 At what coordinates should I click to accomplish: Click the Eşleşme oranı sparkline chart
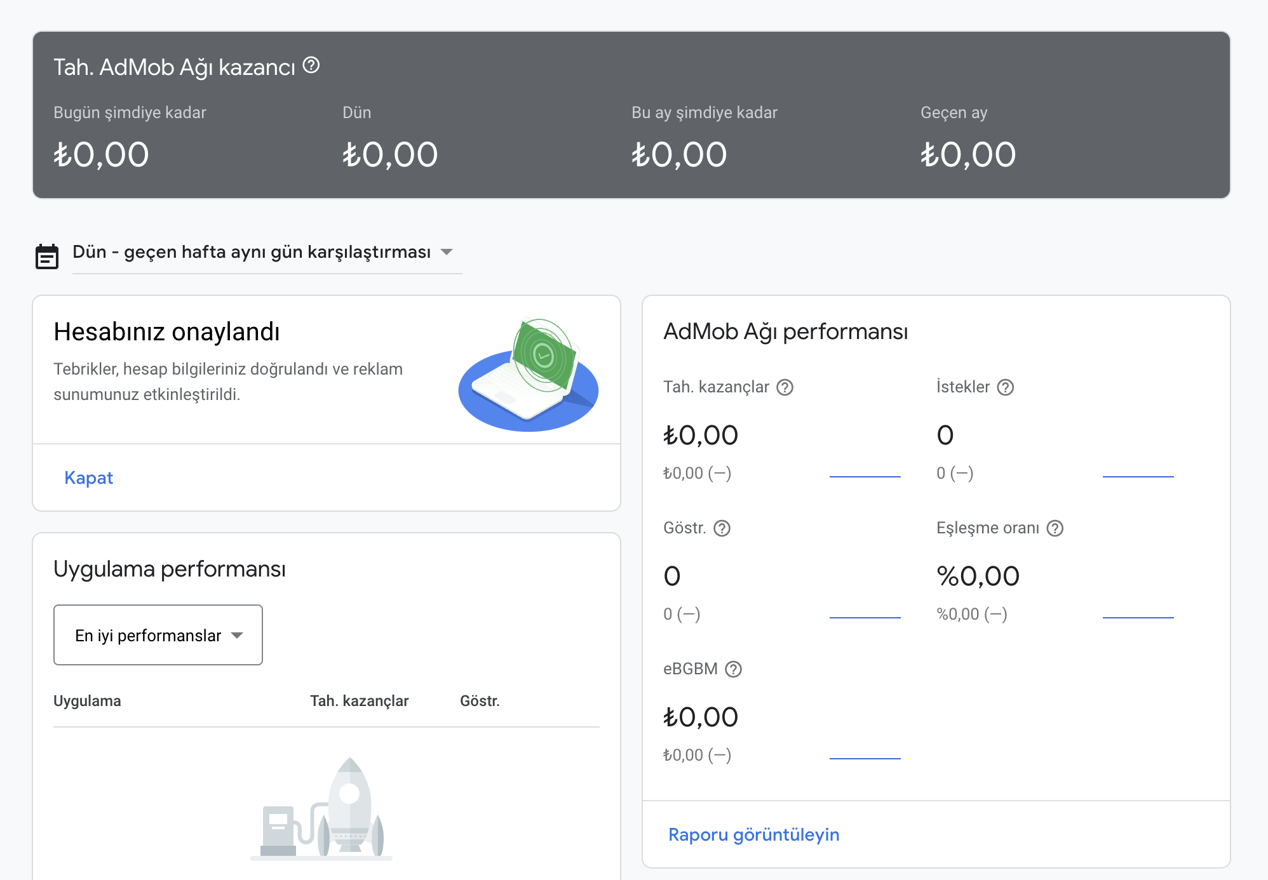point(1138,617)
